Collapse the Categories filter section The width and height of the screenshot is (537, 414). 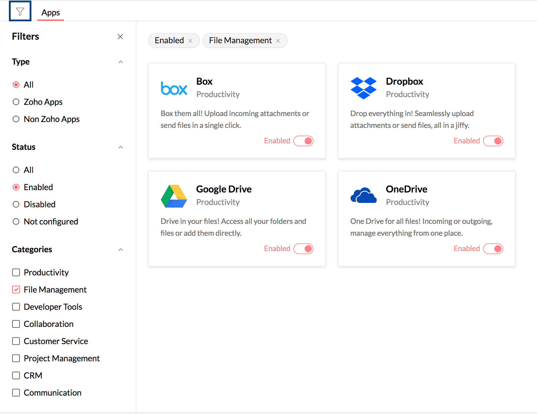[121, 250]
